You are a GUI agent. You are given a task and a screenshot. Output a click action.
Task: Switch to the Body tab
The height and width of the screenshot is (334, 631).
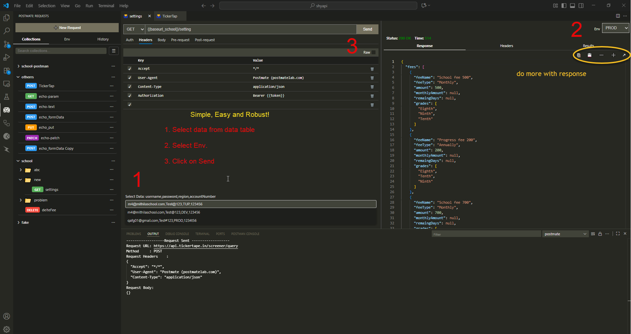pyautogui.click(x=161, y=40)
